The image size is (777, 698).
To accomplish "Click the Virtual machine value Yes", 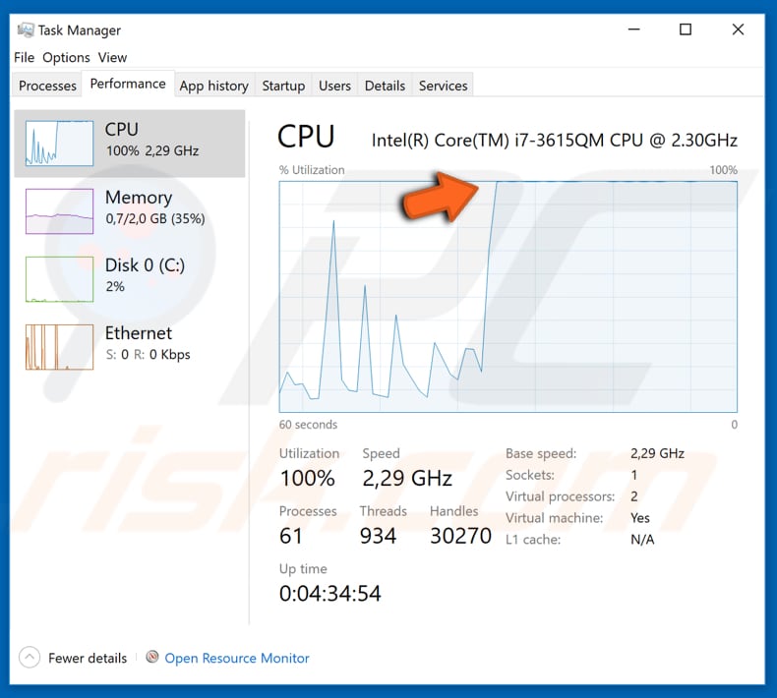I will (x=639, y=518).
